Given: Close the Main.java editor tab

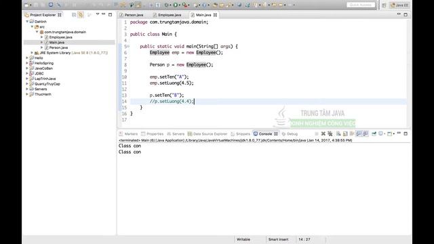Looking at the screenshot, I should [x=215, y=15].
